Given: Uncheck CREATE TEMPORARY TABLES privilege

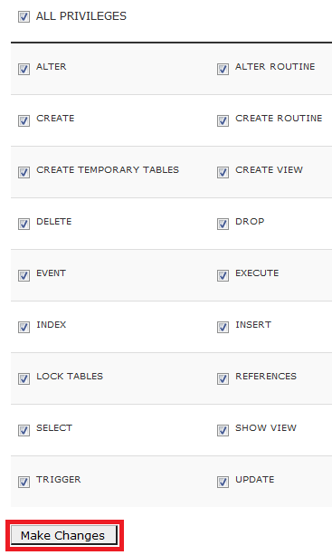Looking at the screenshot, I should [24, 172].
